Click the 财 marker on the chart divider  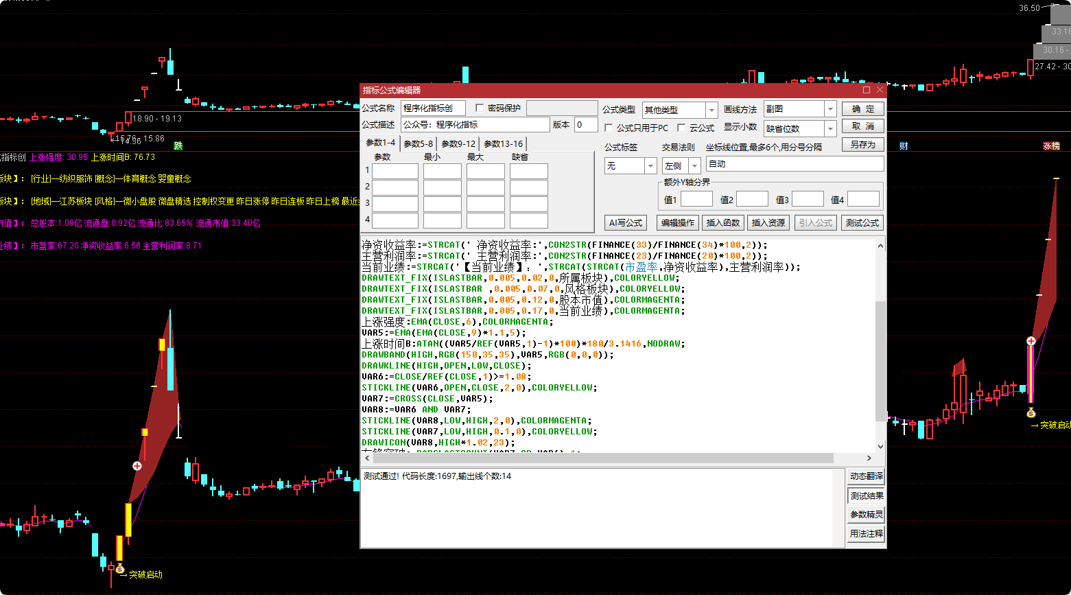click(x=904, y=145)
